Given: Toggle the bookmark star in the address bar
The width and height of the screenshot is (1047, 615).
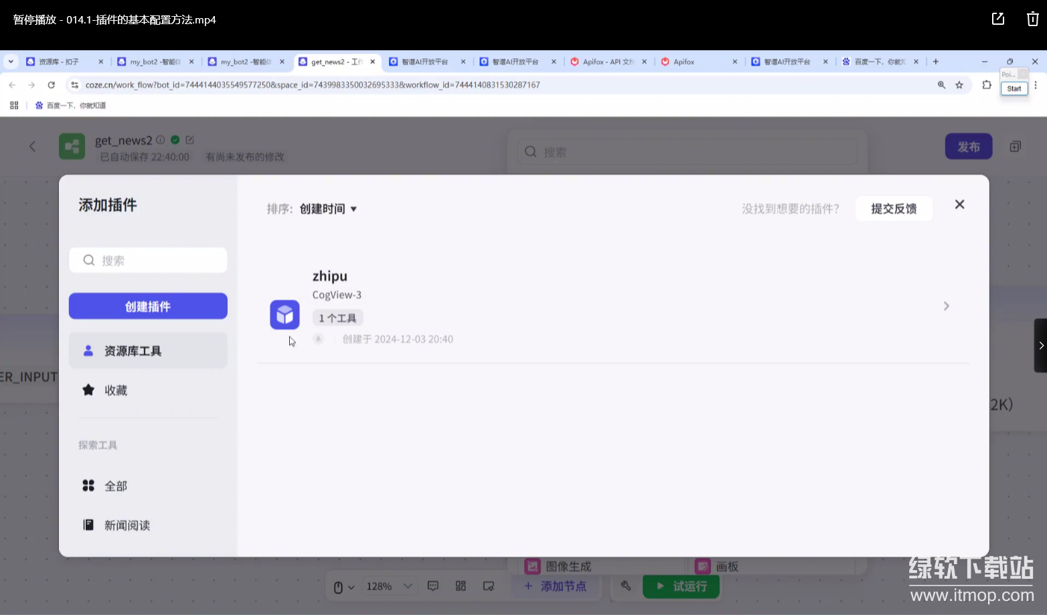Looking at the screenshot, I should (x=959, y=85).
